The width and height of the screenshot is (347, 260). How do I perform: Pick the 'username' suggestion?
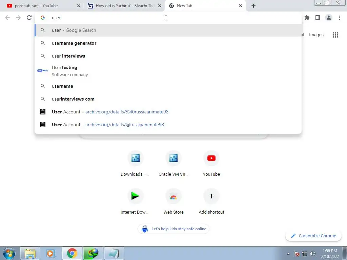[168, 86]
